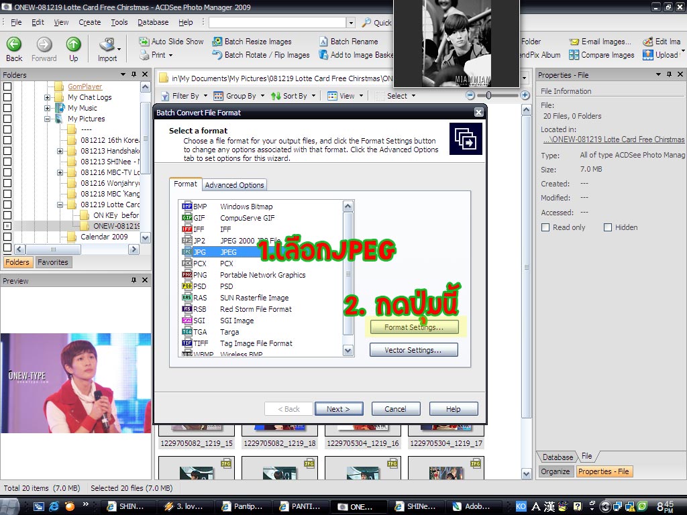Expand the 081213 Handshake folder node

pos(60,151)
